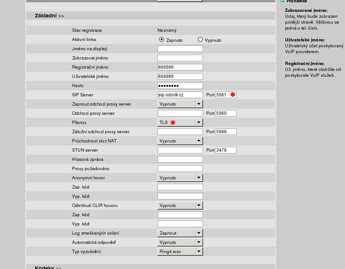Open the Odmítnutí CLIR hovoru dropdown
The width and height of the screenshot is (345, 269).
(180, 206)
